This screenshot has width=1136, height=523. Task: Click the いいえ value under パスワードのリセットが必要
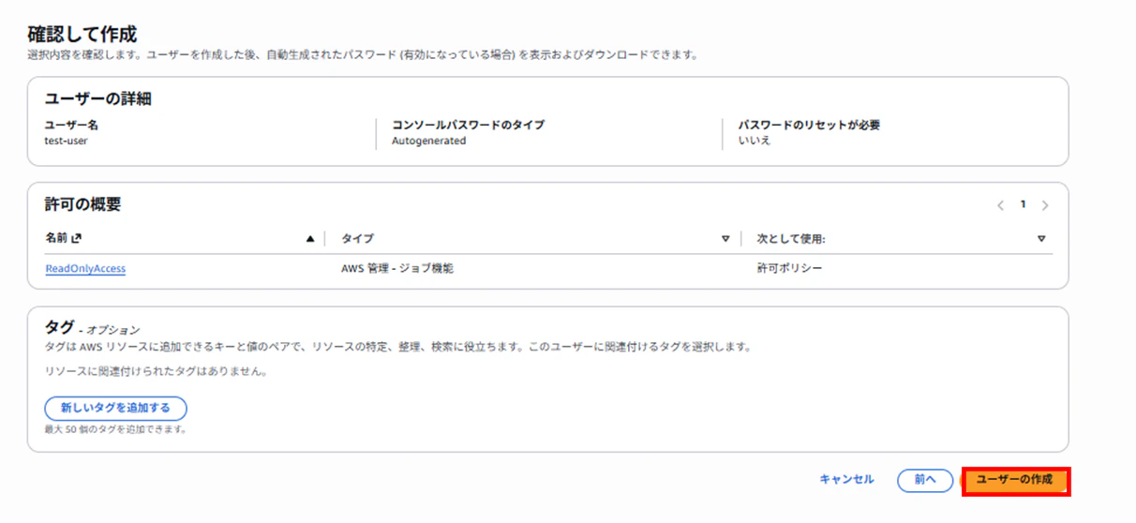click(x=754, y=141)
